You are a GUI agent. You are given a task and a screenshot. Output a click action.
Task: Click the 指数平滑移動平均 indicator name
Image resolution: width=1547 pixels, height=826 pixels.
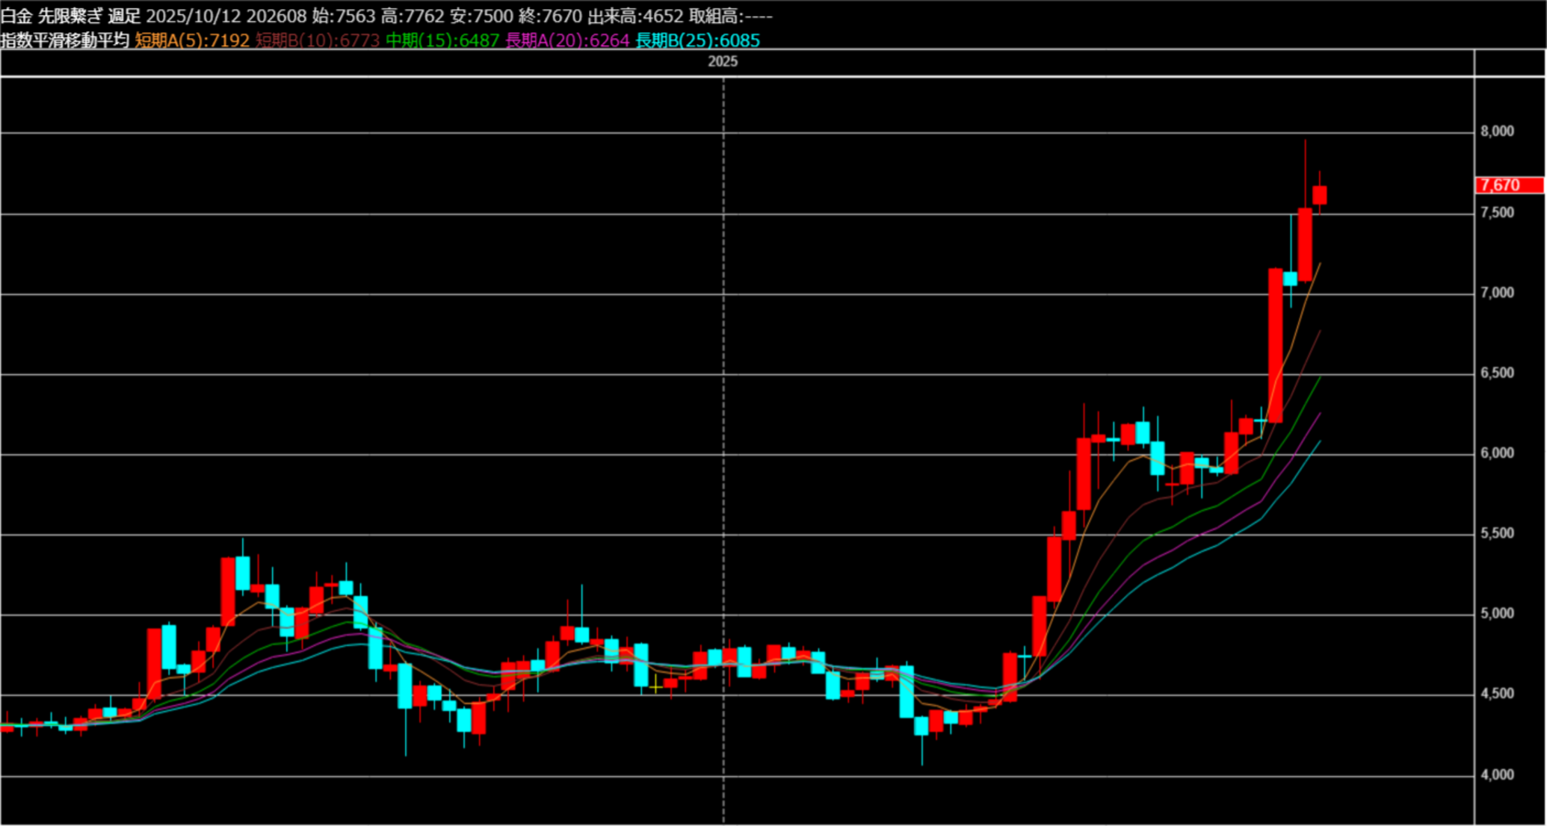(65, 40)
